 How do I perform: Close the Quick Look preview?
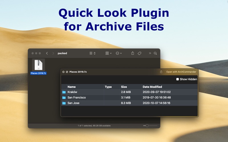coord(63,72)
